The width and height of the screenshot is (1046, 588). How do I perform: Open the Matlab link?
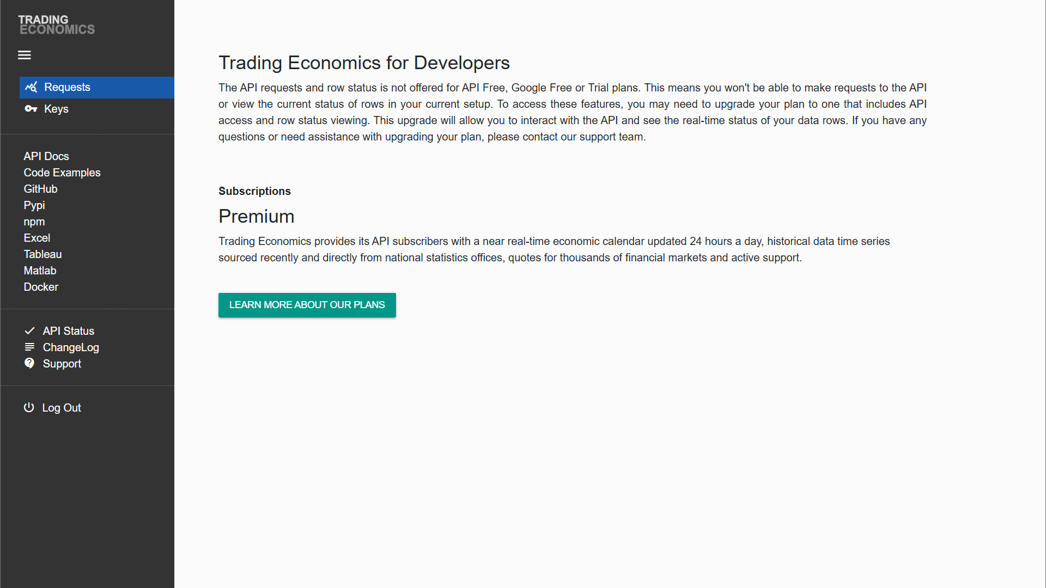pyautogui.click(x=40, y=271)
